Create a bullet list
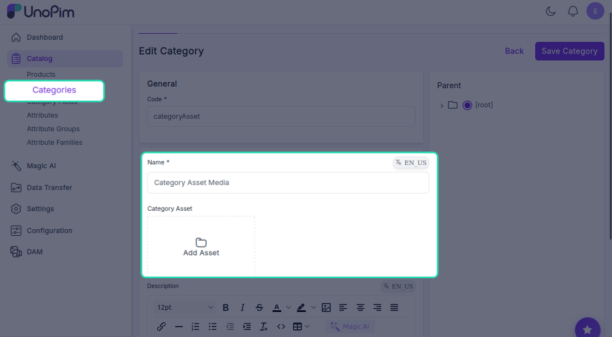Viewport: 612px width, 337px height. pos(213,327)
